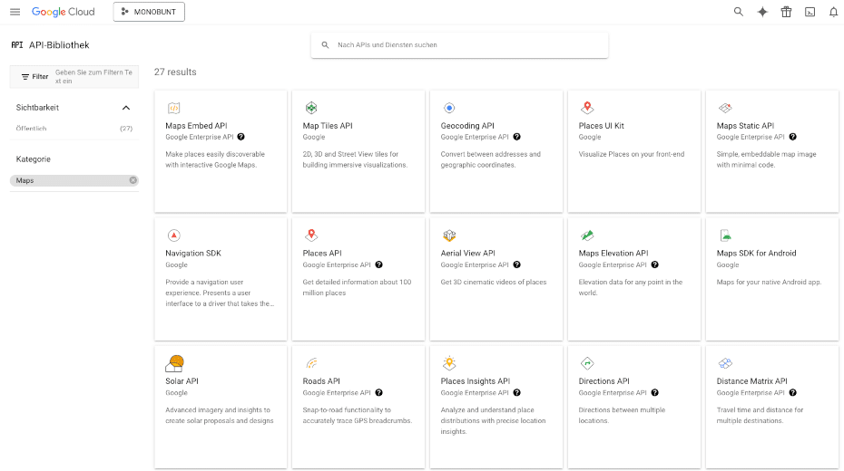
Task: Click the Solar API icon
Action: (x=174, y=363)
